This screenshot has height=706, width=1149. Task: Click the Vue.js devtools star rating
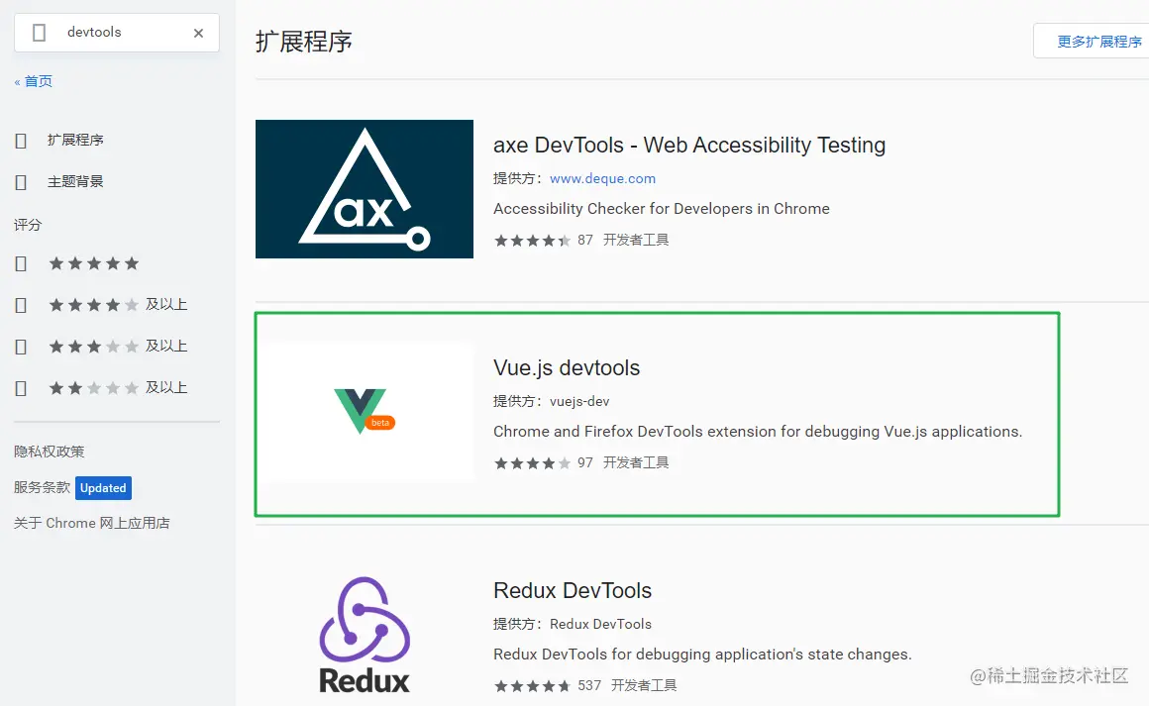[532, 462]
